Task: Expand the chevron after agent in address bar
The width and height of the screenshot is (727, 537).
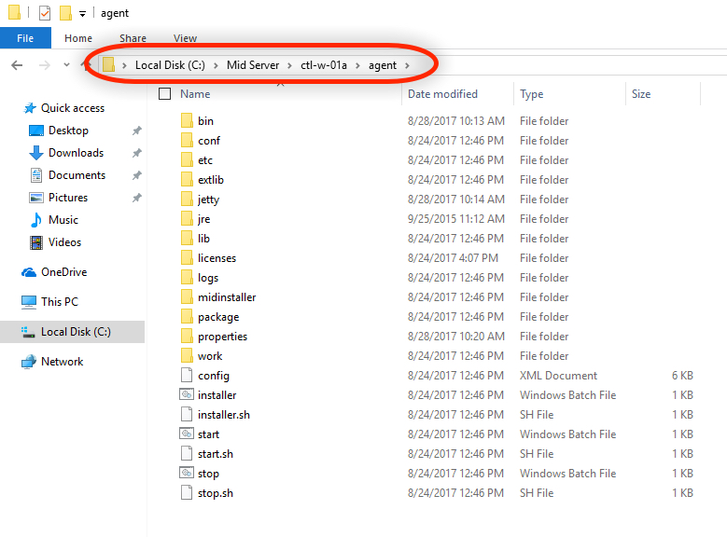Action: pyautogui.click(x=407, y=65)
